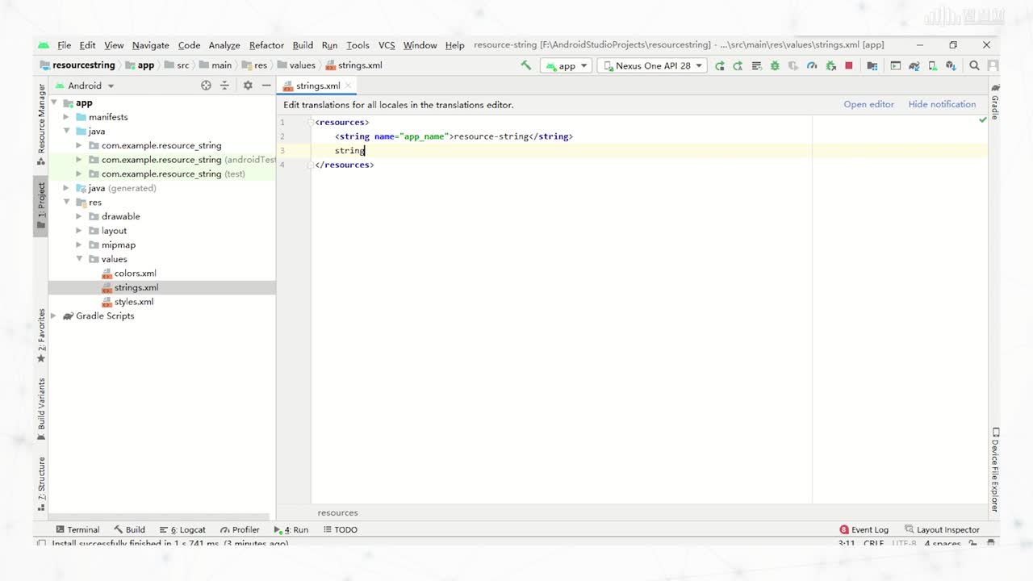1033x581 pixels.
Task: Click the Open editor link
Action: tap(868, 104)
